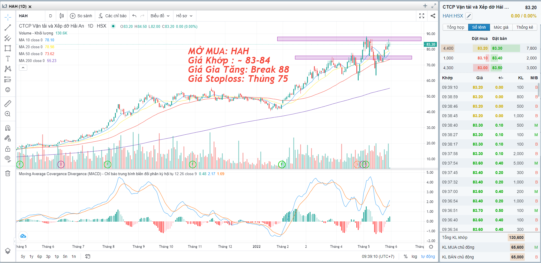This screenshot has width=541, height=263.
Task: Click the upper purple resistance zone rectangle
Action: point(349,39)
